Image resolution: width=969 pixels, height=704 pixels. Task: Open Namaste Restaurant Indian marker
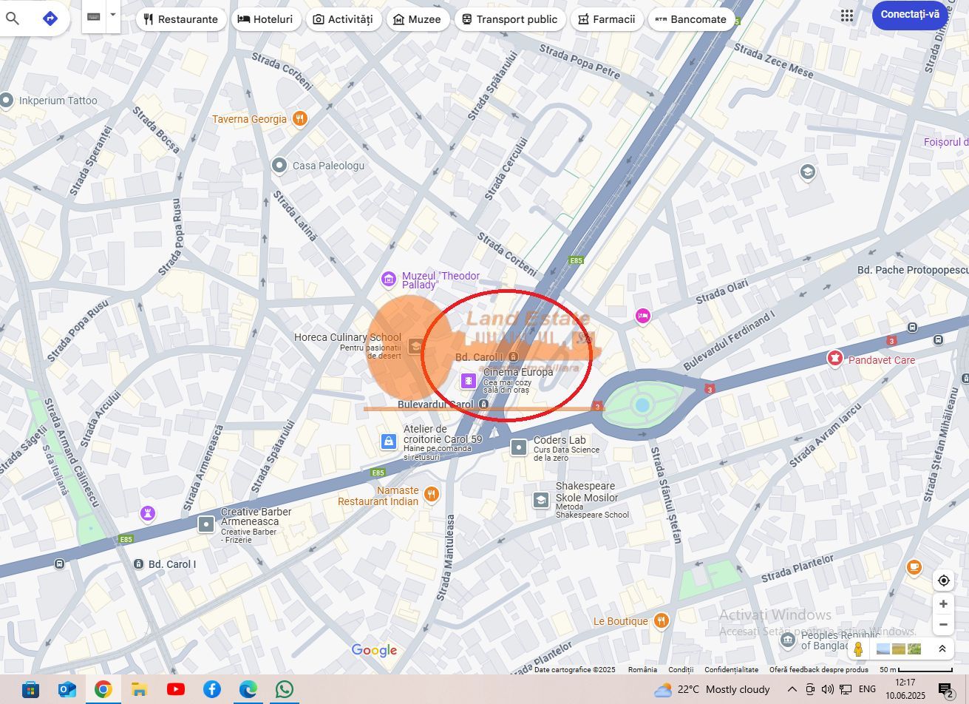click(432, 493)
